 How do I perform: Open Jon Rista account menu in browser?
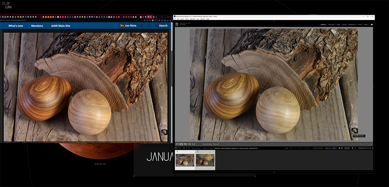[129, 26]
